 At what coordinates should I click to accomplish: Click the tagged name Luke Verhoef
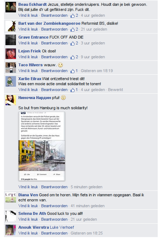62,227
